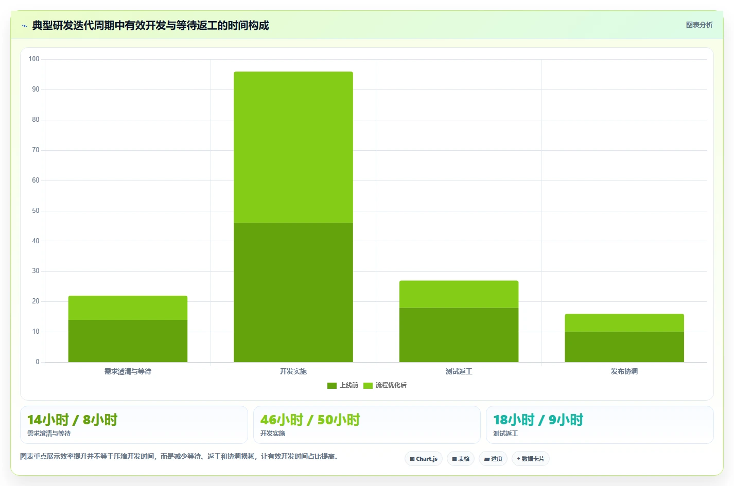Click the footnote starting with 图表重点展示

pos(180,456)
